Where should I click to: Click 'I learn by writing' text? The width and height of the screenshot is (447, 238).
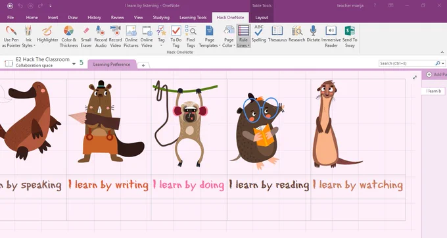click(108, 185)
